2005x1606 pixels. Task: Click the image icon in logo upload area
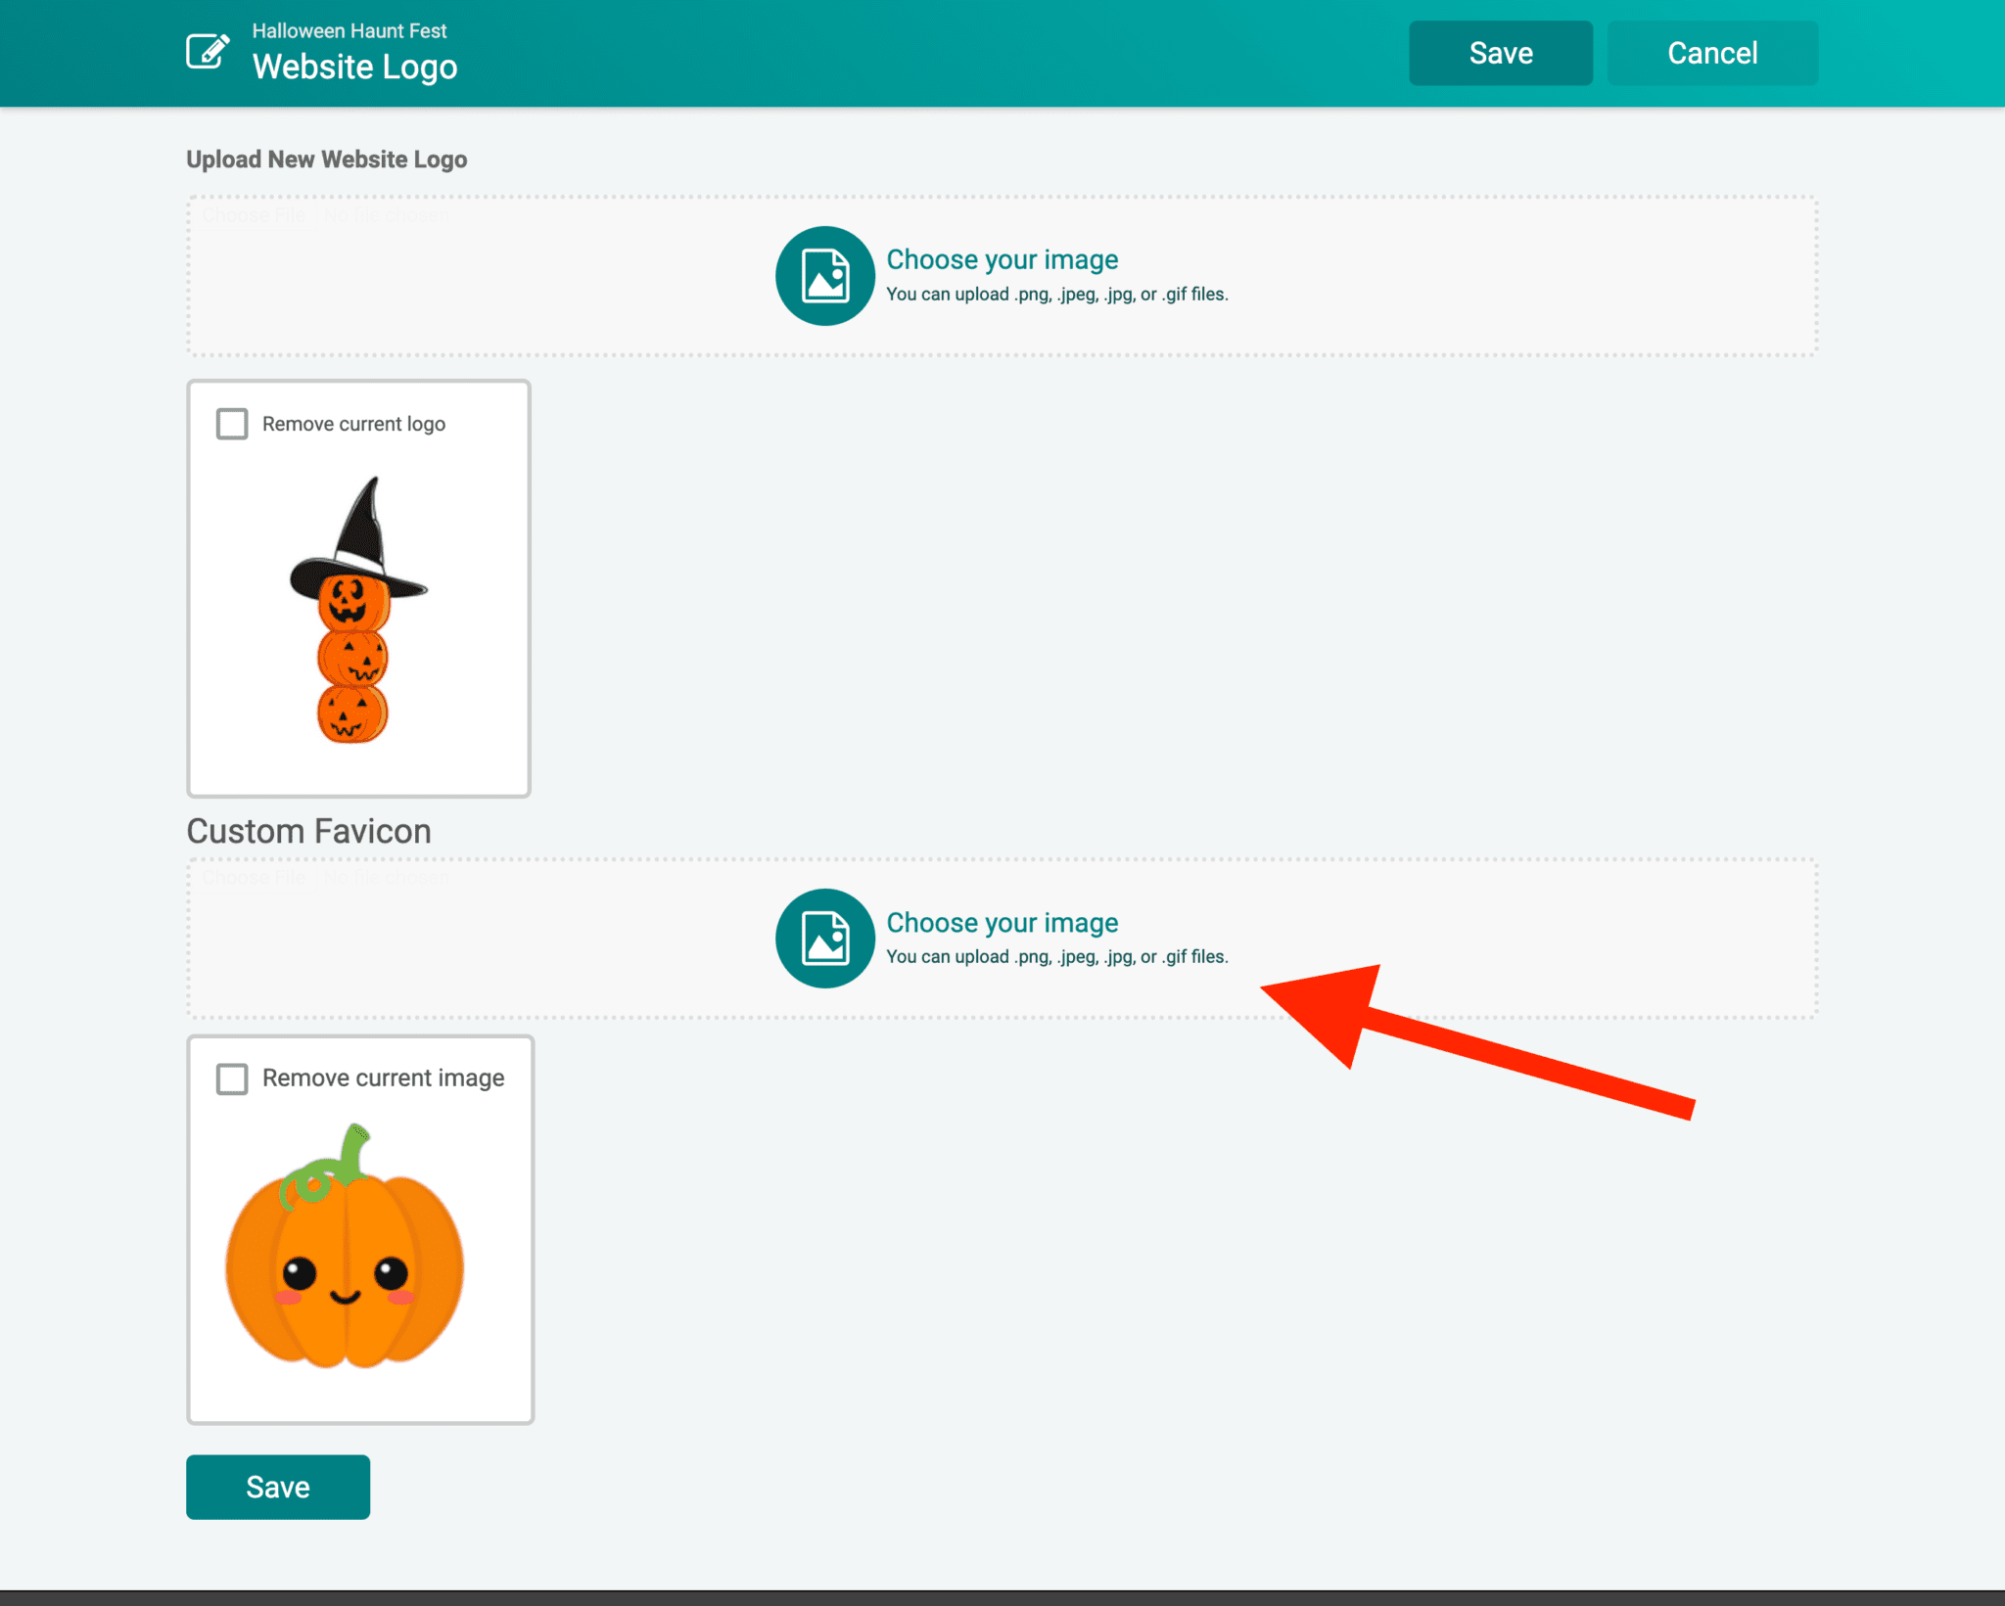tap(824, 276)
